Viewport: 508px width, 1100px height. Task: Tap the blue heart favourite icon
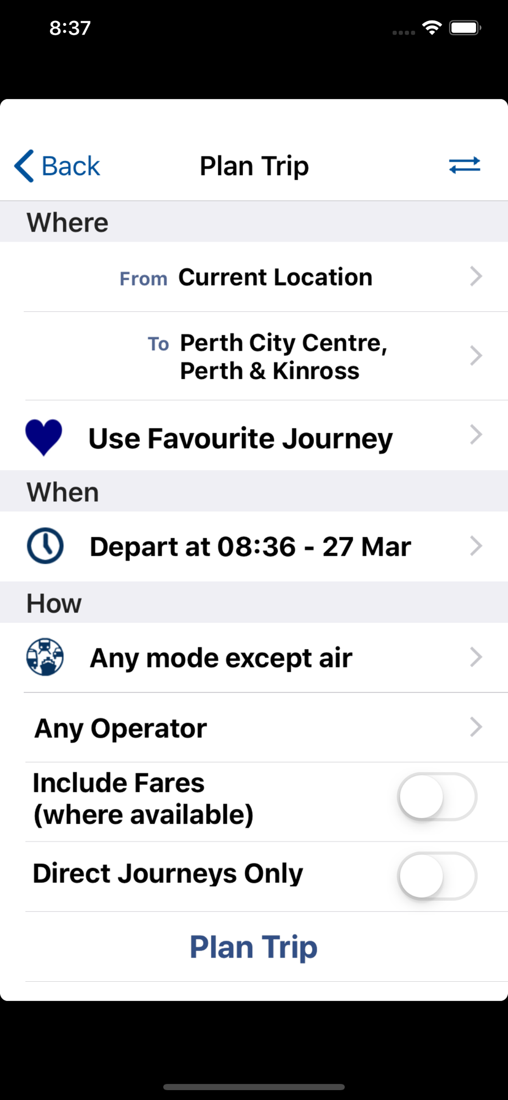tap(43, 438)
